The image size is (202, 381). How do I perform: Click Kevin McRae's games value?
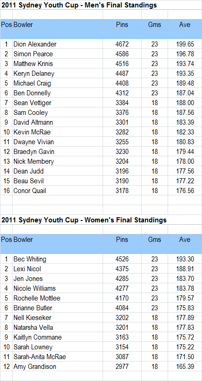[x=155, y=132]
